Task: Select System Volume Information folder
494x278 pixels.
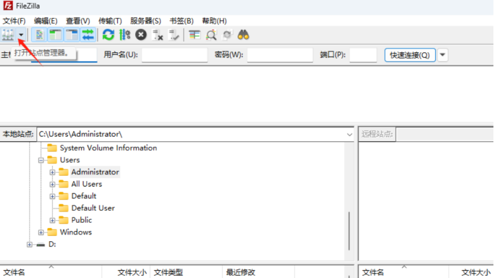Action: 108,148
